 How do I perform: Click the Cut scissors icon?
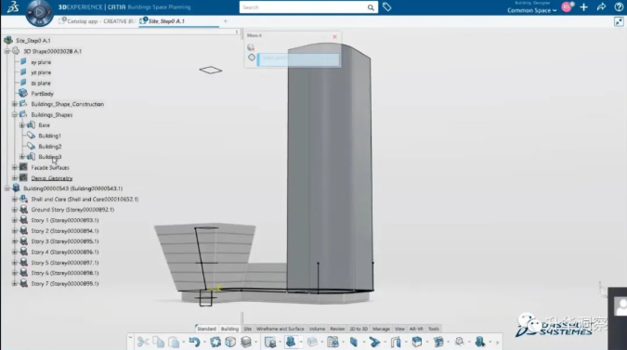pyautogui.click(x=143, y=342)
